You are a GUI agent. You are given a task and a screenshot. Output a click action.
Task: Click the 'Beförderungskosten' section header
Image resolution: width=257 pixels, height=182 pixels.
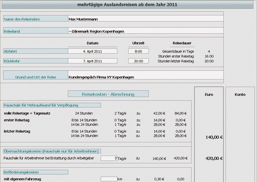click(30, 172)
